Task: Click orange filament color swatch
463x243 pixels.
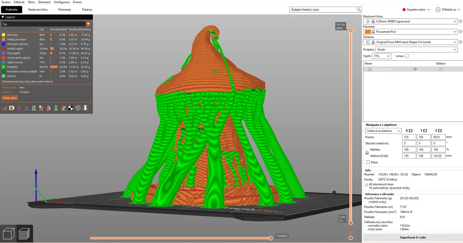Action: point(367,32)
